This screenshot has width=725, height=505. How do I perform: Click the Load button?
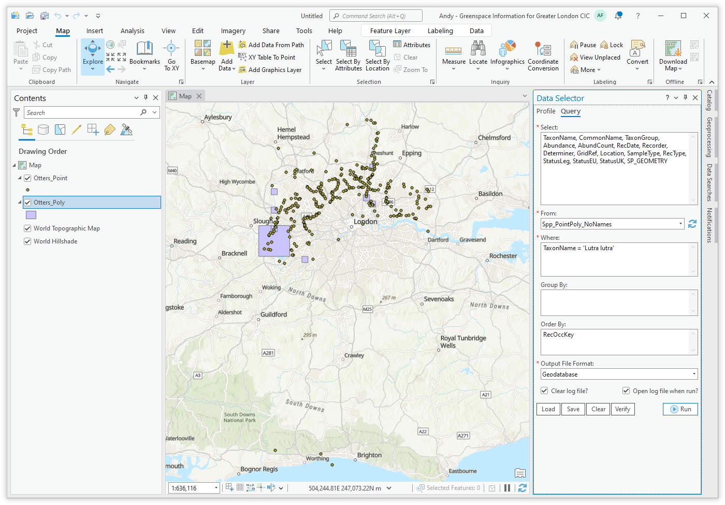point(548,409)
